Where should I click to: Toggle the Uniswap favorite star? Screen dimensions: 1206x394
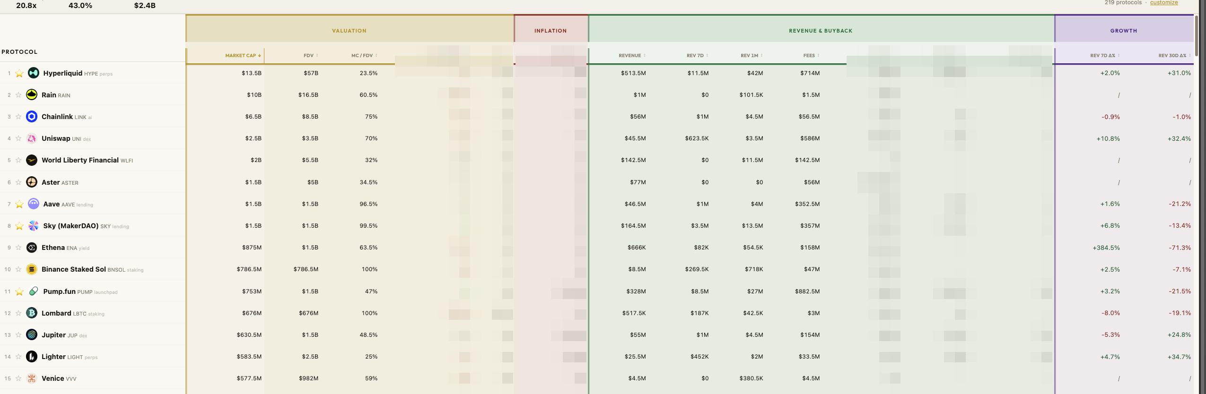pos(18,138)
